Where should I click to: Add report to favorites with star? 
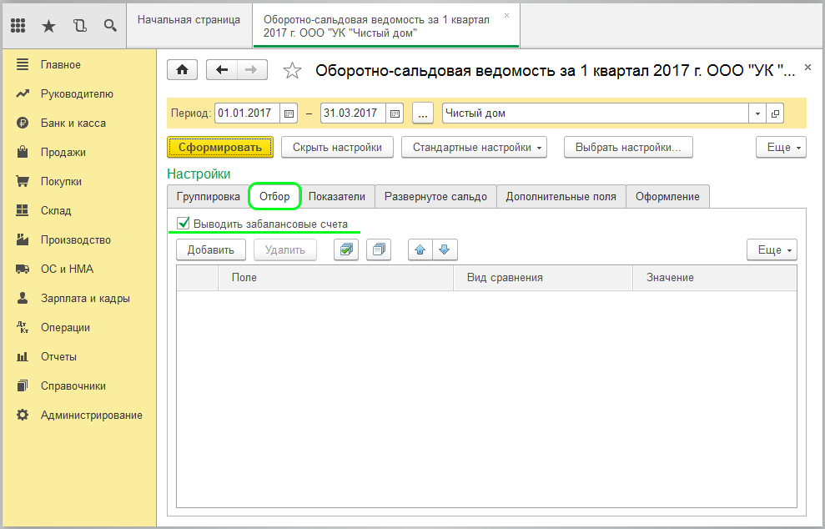pyautogui.click(x=292, y=71)
